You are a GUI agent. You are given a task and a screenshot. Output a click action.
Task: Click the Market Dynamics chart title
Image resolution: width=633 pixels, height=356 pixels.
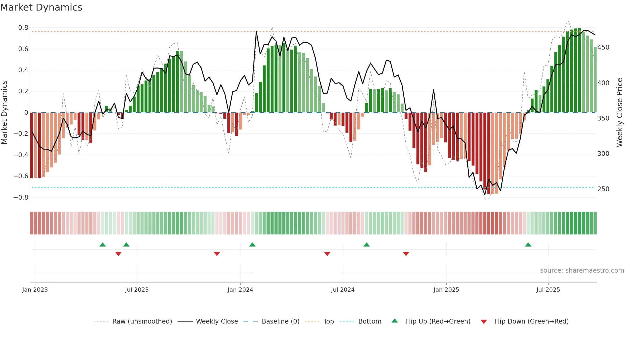click(x=41, y=7)
